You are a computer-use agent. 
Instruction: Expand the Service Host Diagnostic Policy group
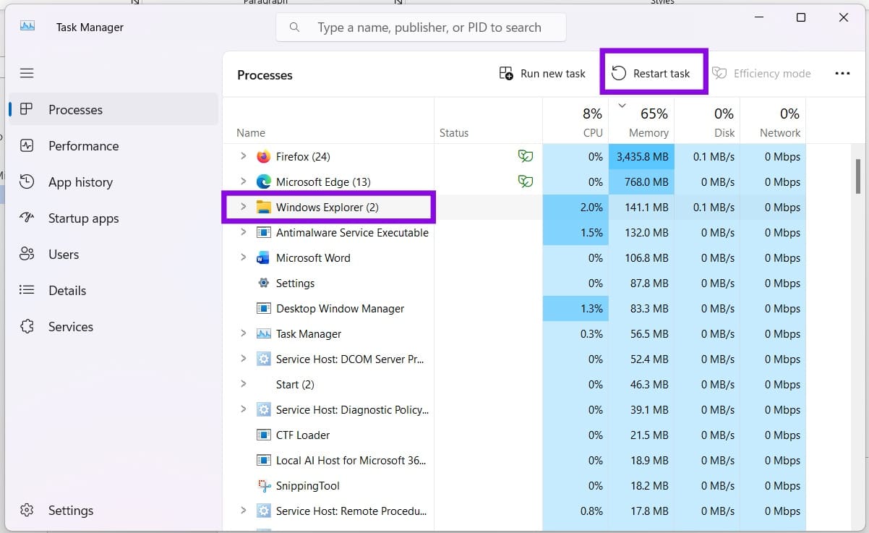(x=243, y=409)
